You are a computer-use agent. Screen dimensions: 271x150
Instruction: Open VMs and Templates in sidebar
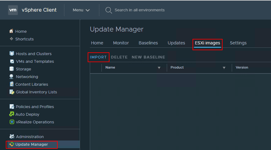pyautogui.click(x=35, y=61)
